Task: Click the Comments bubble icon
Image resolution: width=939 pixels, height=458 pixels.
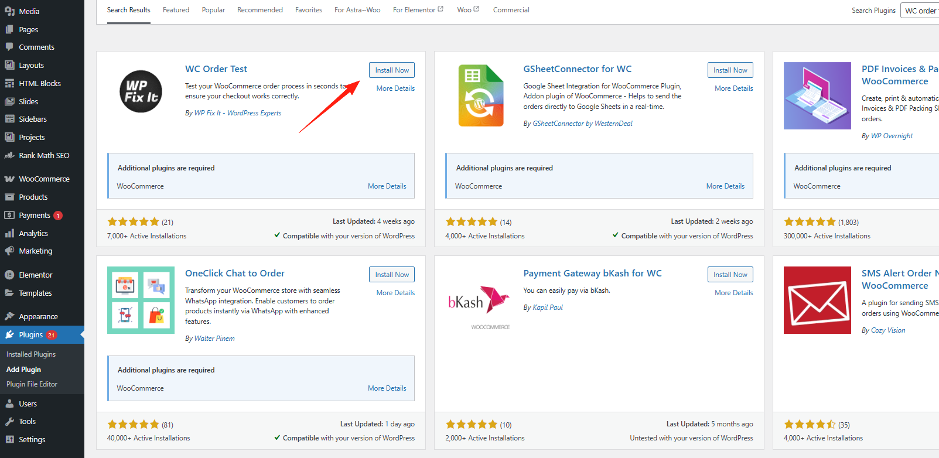Action: [x=9, y=47]
